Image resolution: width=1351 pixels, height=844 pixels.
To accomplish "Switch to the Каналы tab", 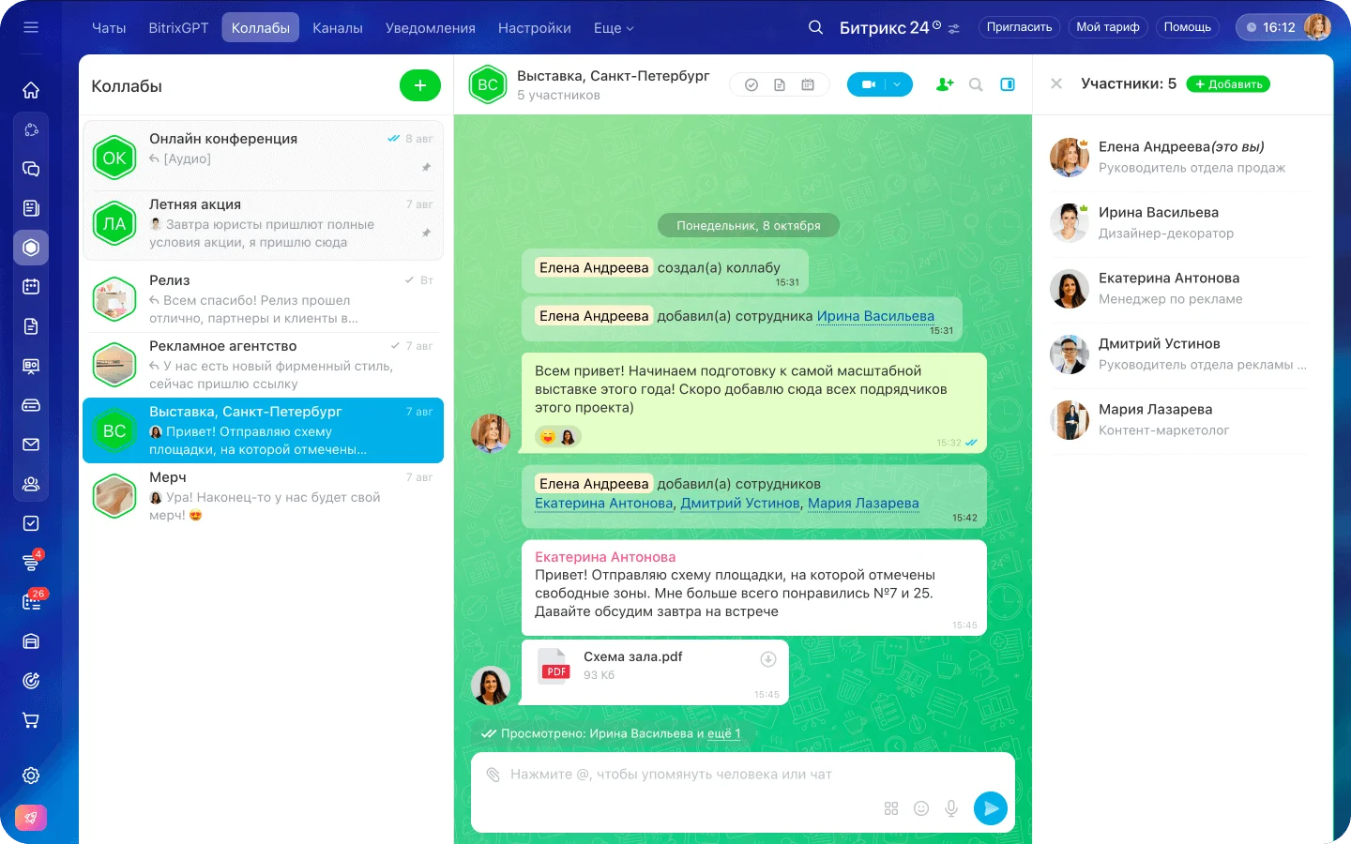I will point(337,28).
